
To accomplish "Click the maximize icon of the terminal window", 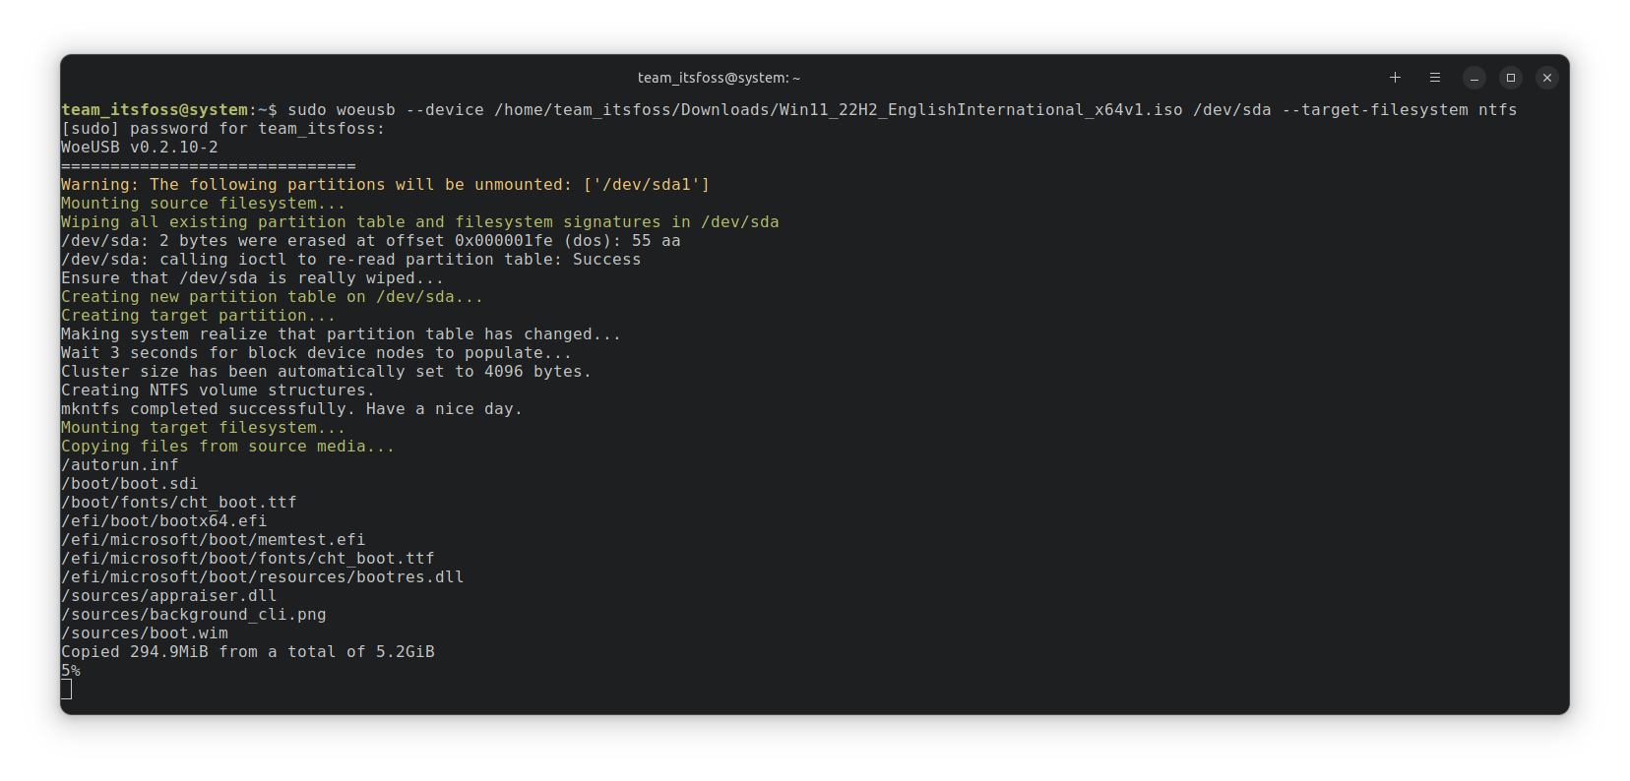I will pos(1511,77).
